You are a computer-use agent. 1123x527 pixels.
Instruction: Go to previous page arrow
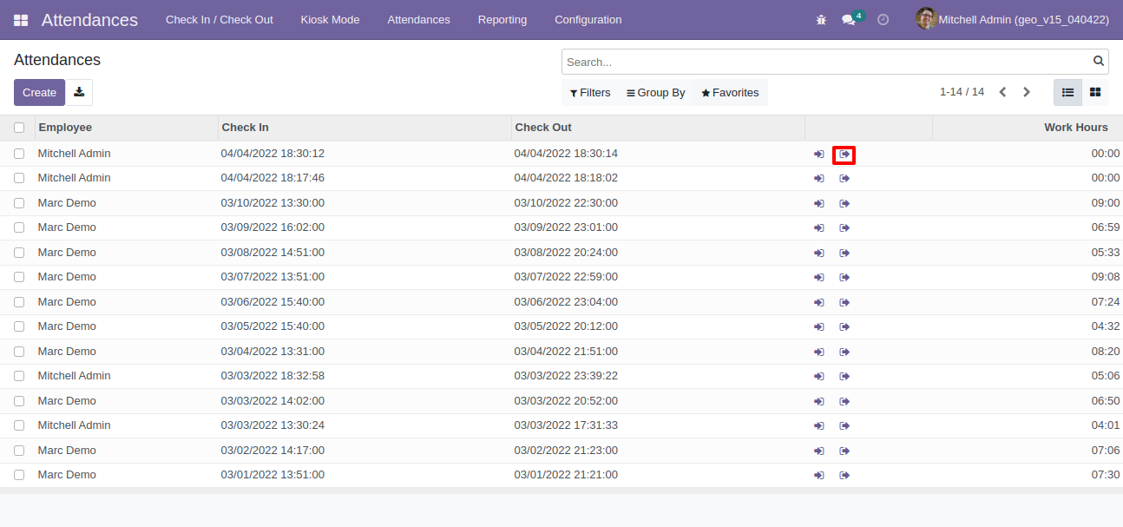[x=1002, y=92]
